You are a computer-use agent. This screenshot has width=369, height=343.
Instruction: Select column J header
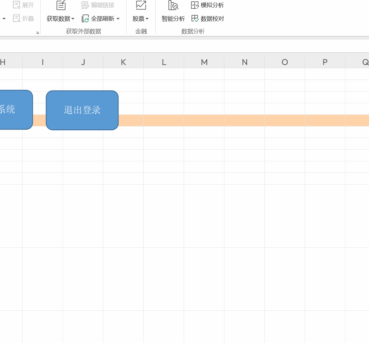[x=83, y=62]
